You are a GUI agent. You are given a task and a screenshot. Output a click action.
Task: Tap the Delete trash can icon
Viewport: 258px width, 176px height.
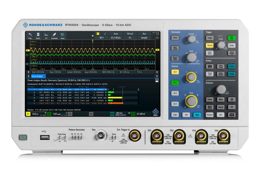pos(38,35)
